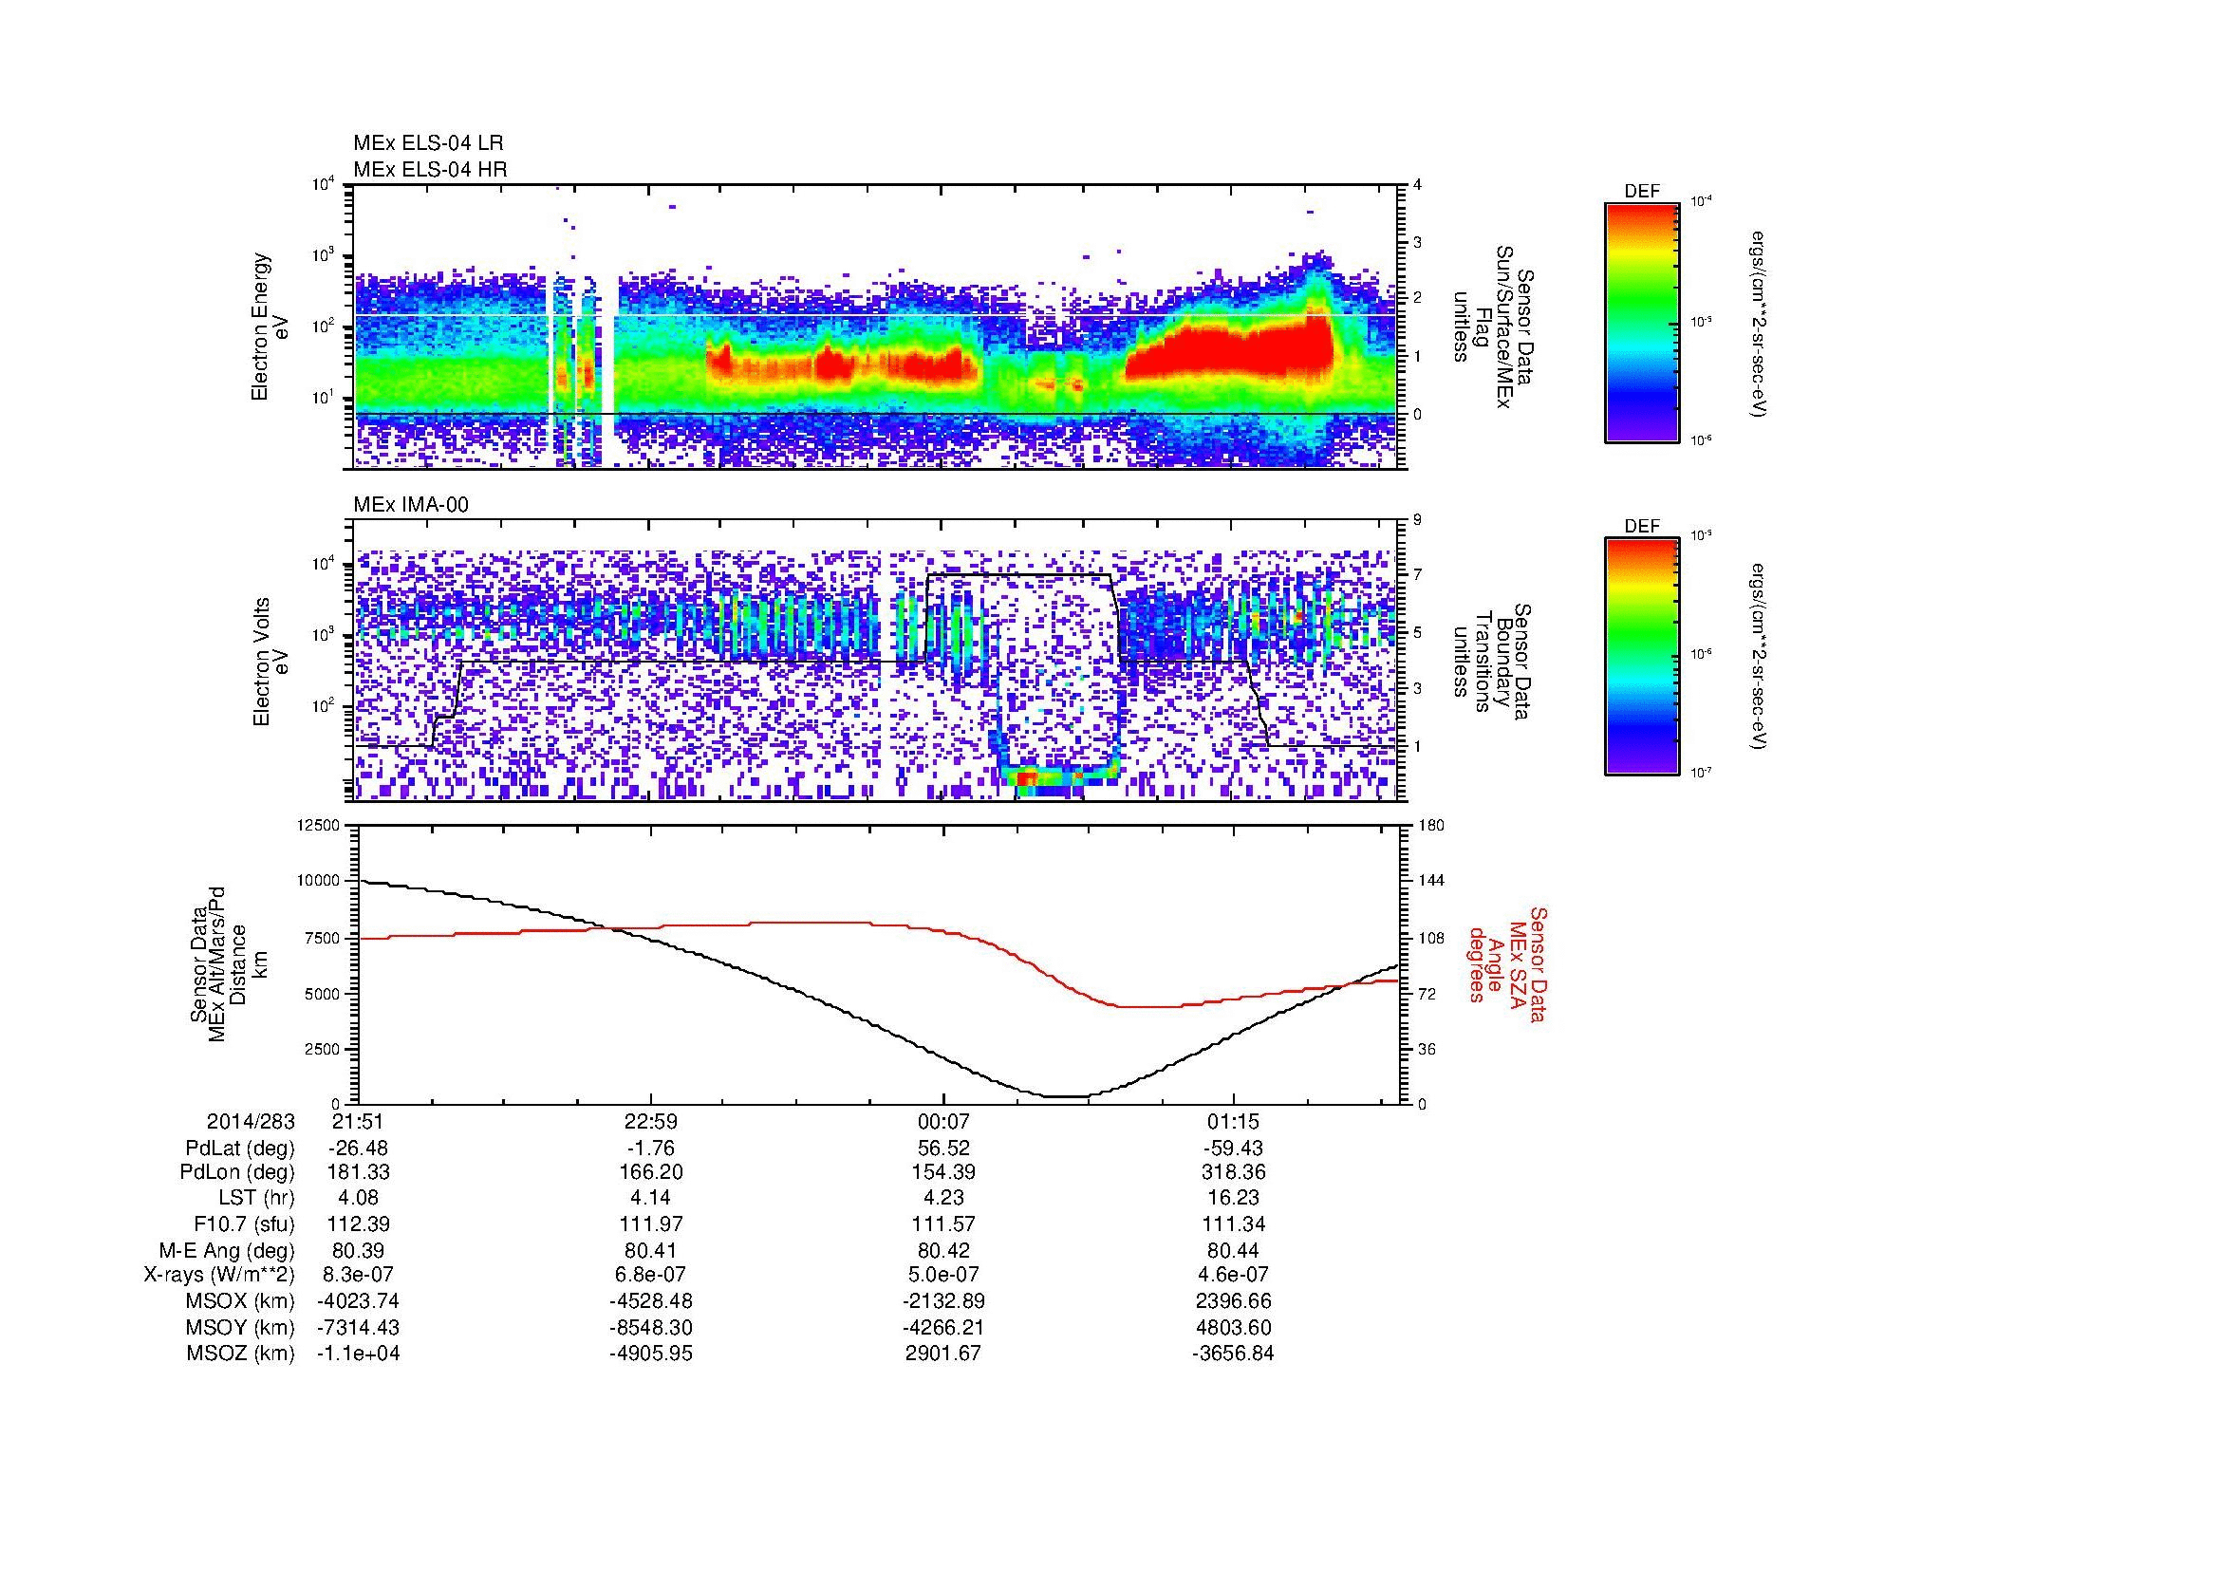
Task: Click the 'MEx IMA-00' panel title
Action: (411, 505)
